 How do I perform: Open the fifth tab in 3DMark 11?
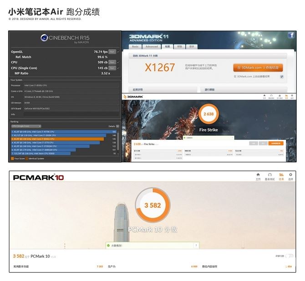pyautogui.click(x=192, y=47)
